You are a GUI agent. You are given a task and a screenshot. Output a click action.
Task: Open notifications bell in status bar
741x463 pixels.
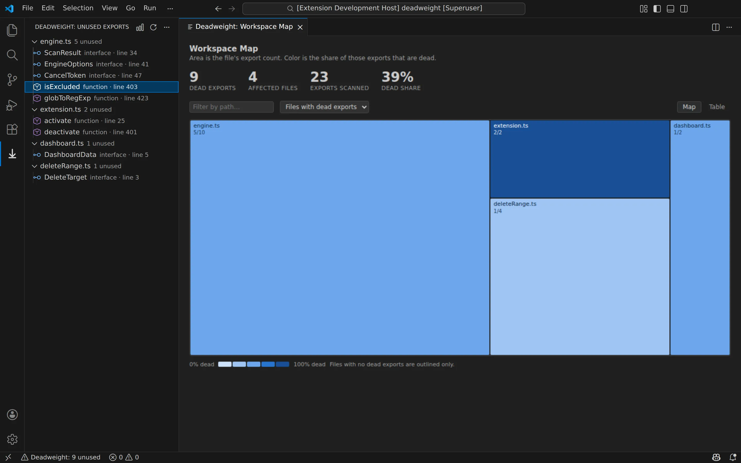tap(733, 457)
